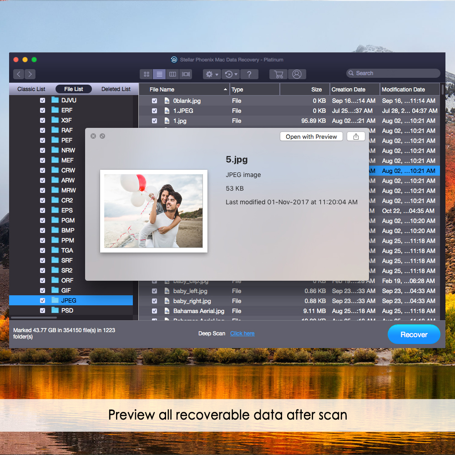Uncheck the Bahamas Aerial.jpg checkbox
This screenshot has width=455, height=455.
tap(155, 311)
